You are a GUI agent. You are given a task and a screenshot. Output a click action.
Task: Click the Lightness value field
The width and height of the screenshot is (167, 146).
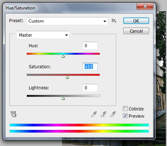pyautogui.click(x=90, y=88)
